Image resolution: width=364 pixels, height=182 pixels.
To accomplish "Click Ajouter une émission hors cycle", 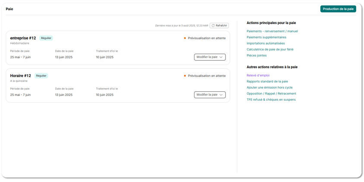I will click(x=269, y=87).
